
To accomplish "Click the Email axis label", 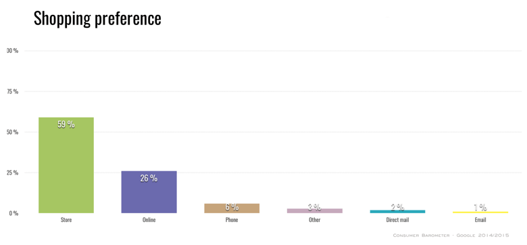I will [x=480, y=220].
